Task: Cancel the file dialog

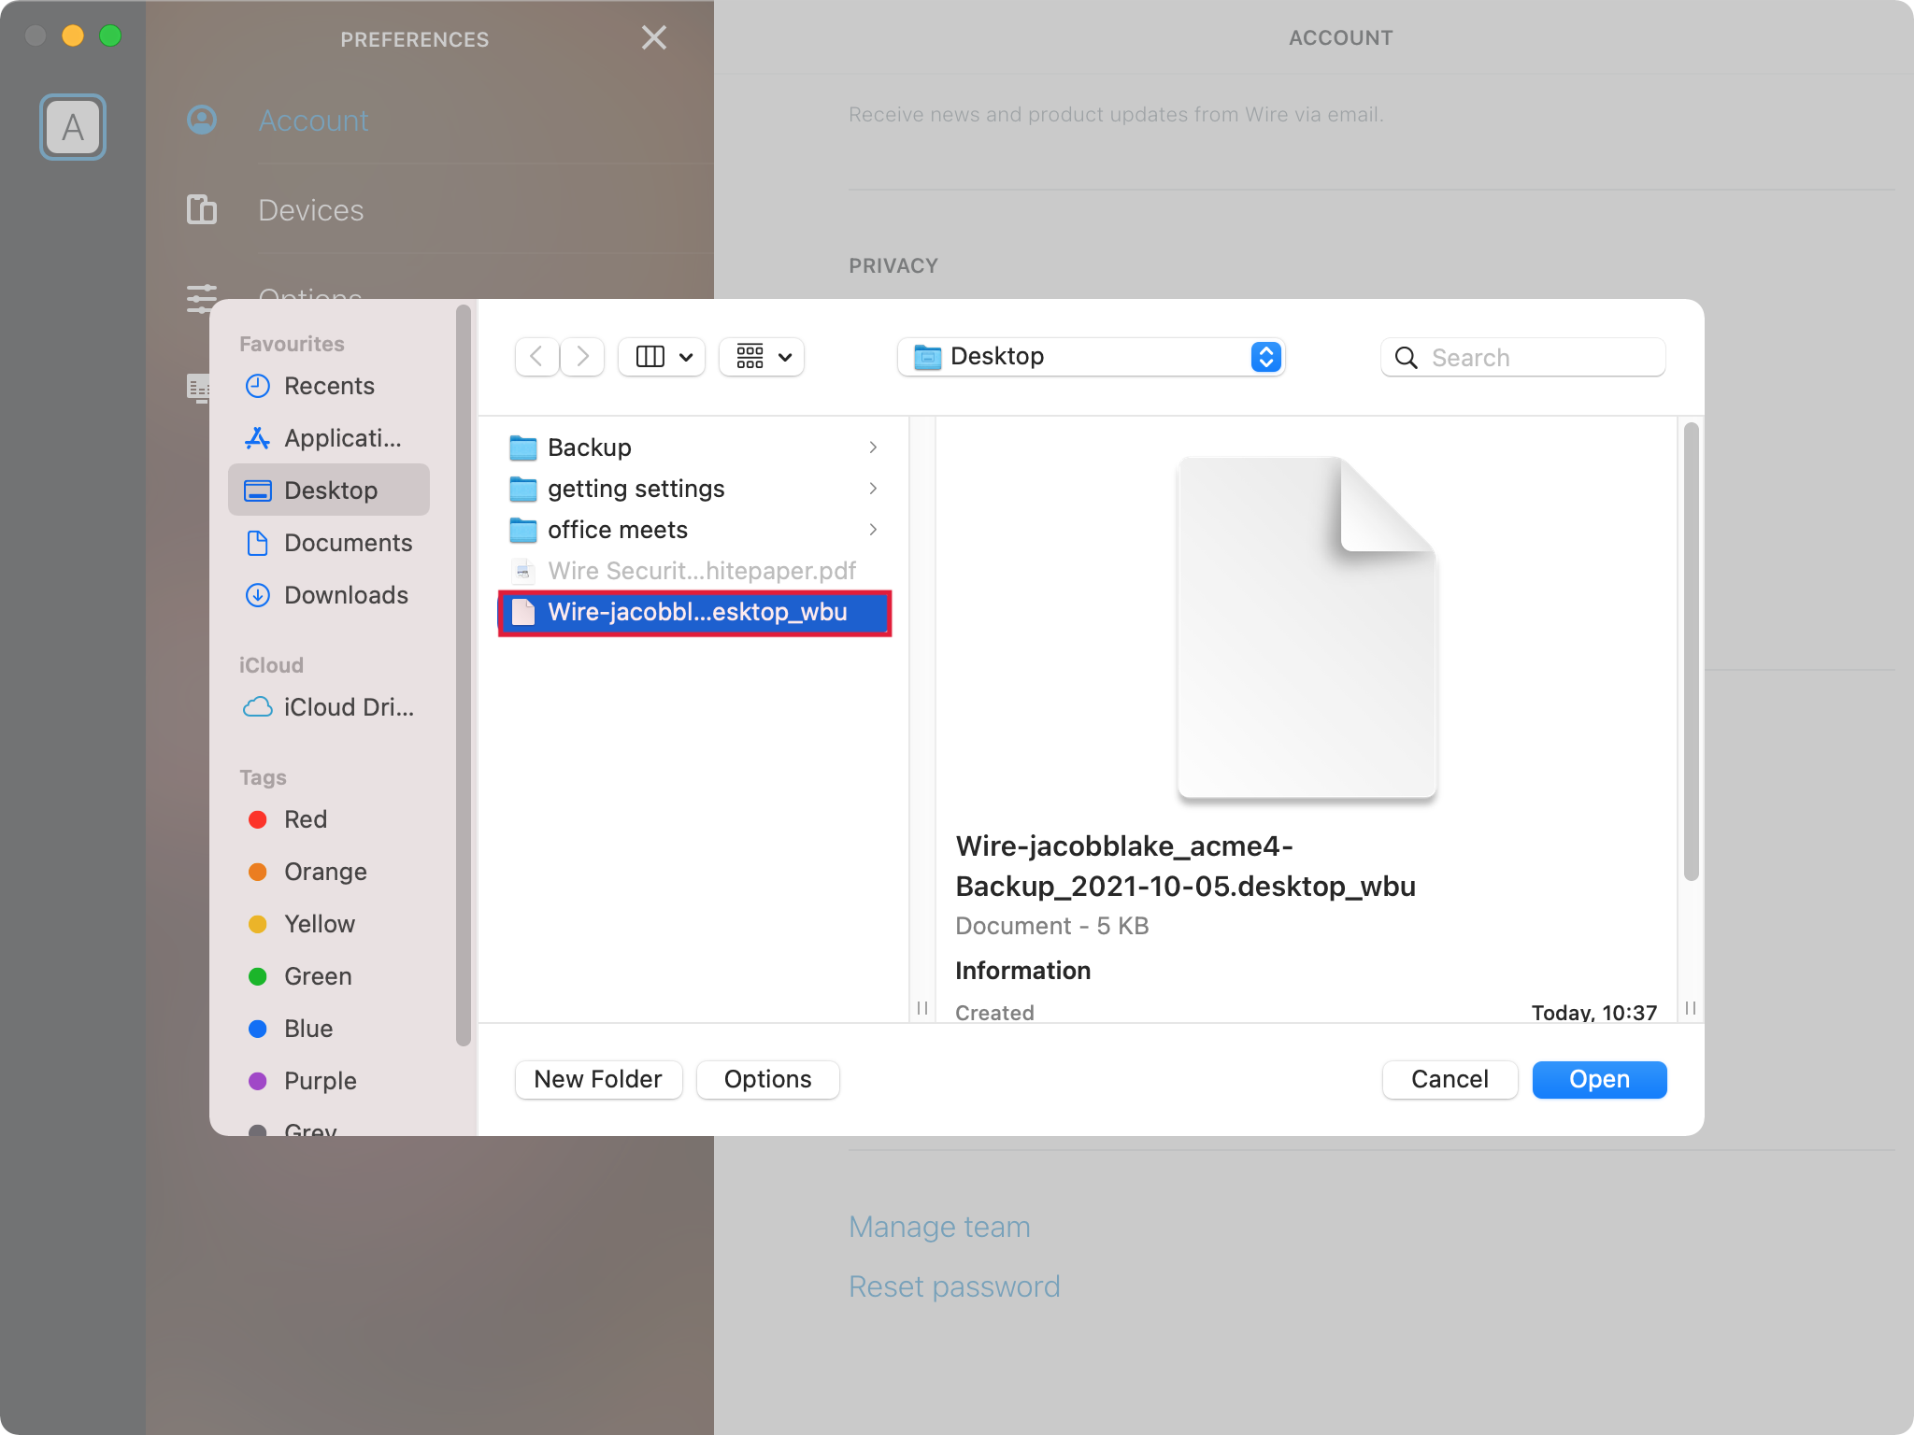Action: coord(1450,1080)
